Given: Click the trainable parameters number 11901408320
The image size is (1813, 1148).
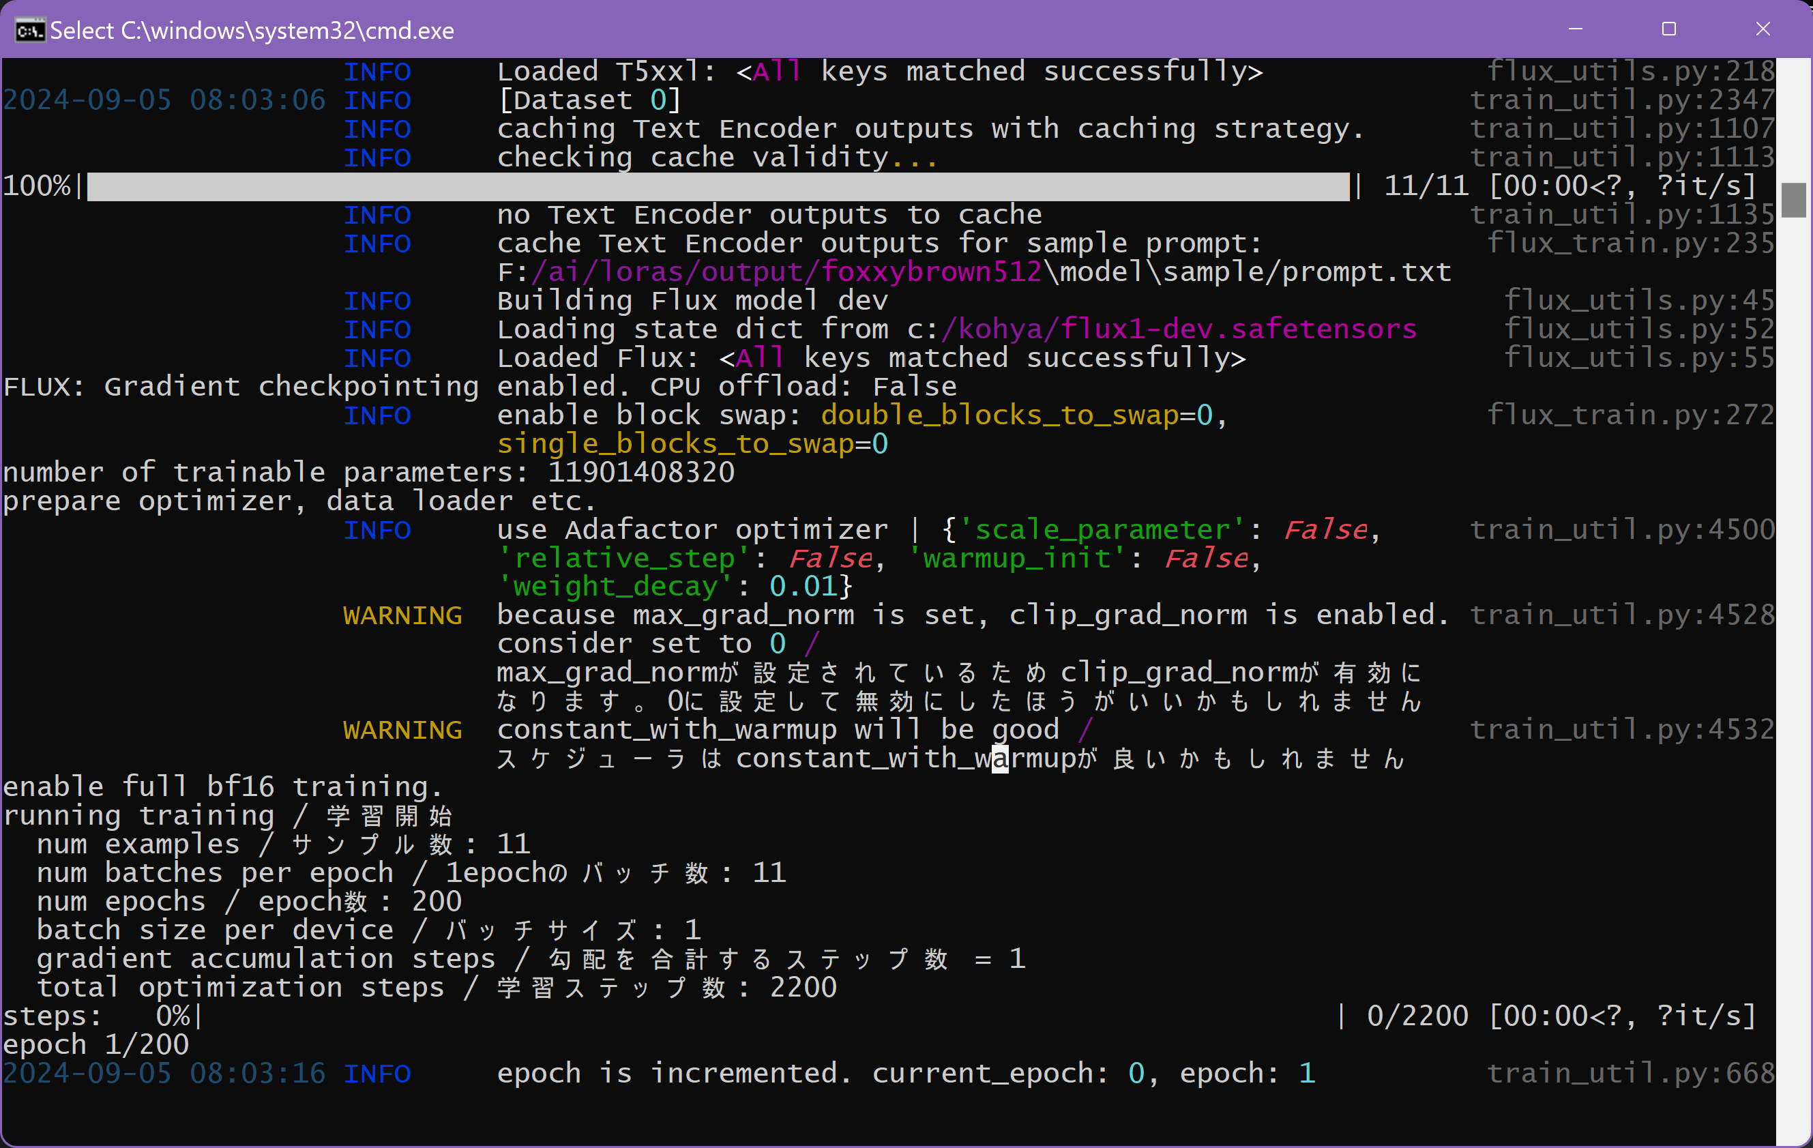Looking at the screenshot, I should click(x=640, y=473).
